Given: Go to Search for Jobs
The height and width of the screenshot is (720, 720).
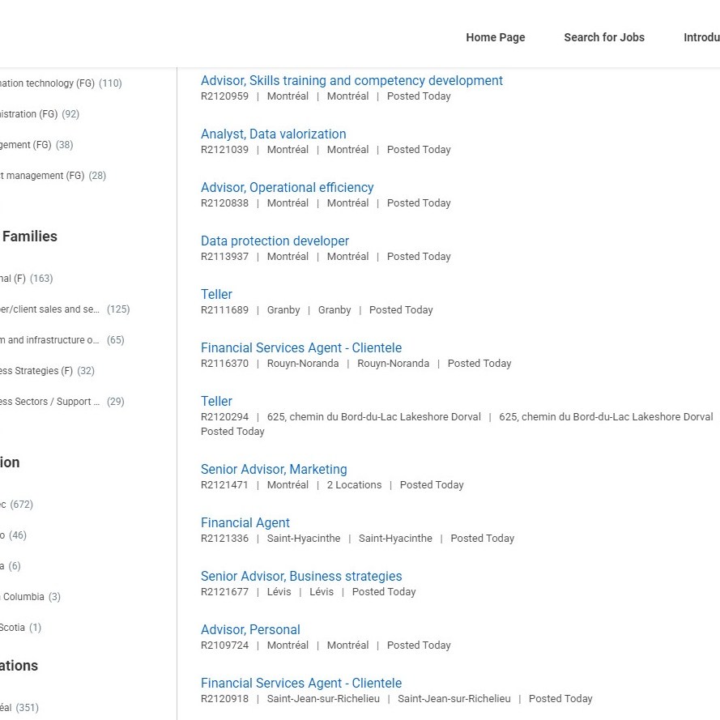Looking at the screenshot, I should (x=603, y=37).
